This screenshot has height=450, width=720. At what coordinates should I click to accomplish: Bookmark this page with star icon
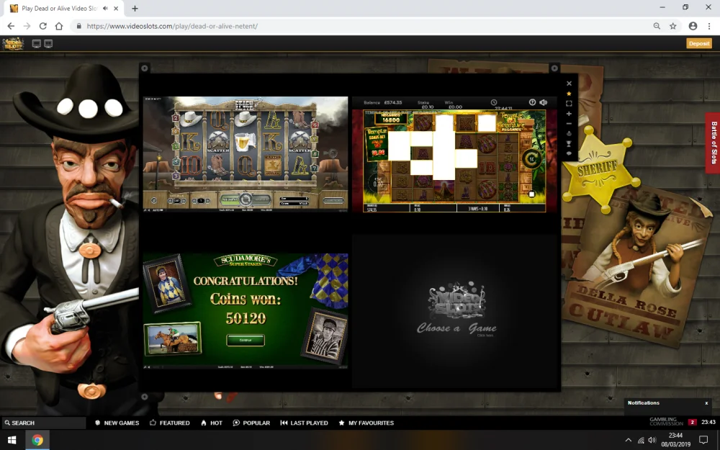[x=672, y=26]
